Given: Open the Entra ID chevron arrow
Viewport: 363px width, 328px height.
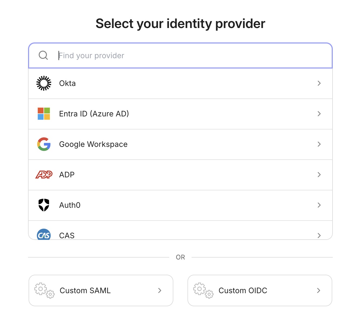Looking at the screenshot, I should (x=319, y=114).
